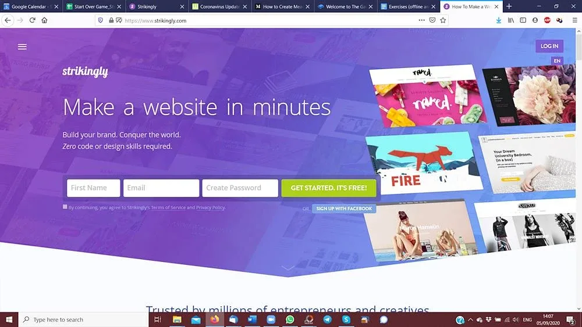Screen dimensions: 582x327
Task: Click the ENG keyboard language indicator
Action: (527, 319)
